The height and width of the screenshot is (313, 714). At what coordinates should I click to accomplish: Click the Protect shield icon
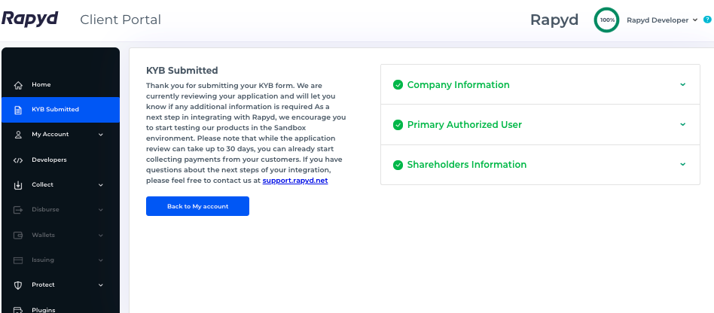click(x=18, y=285)
